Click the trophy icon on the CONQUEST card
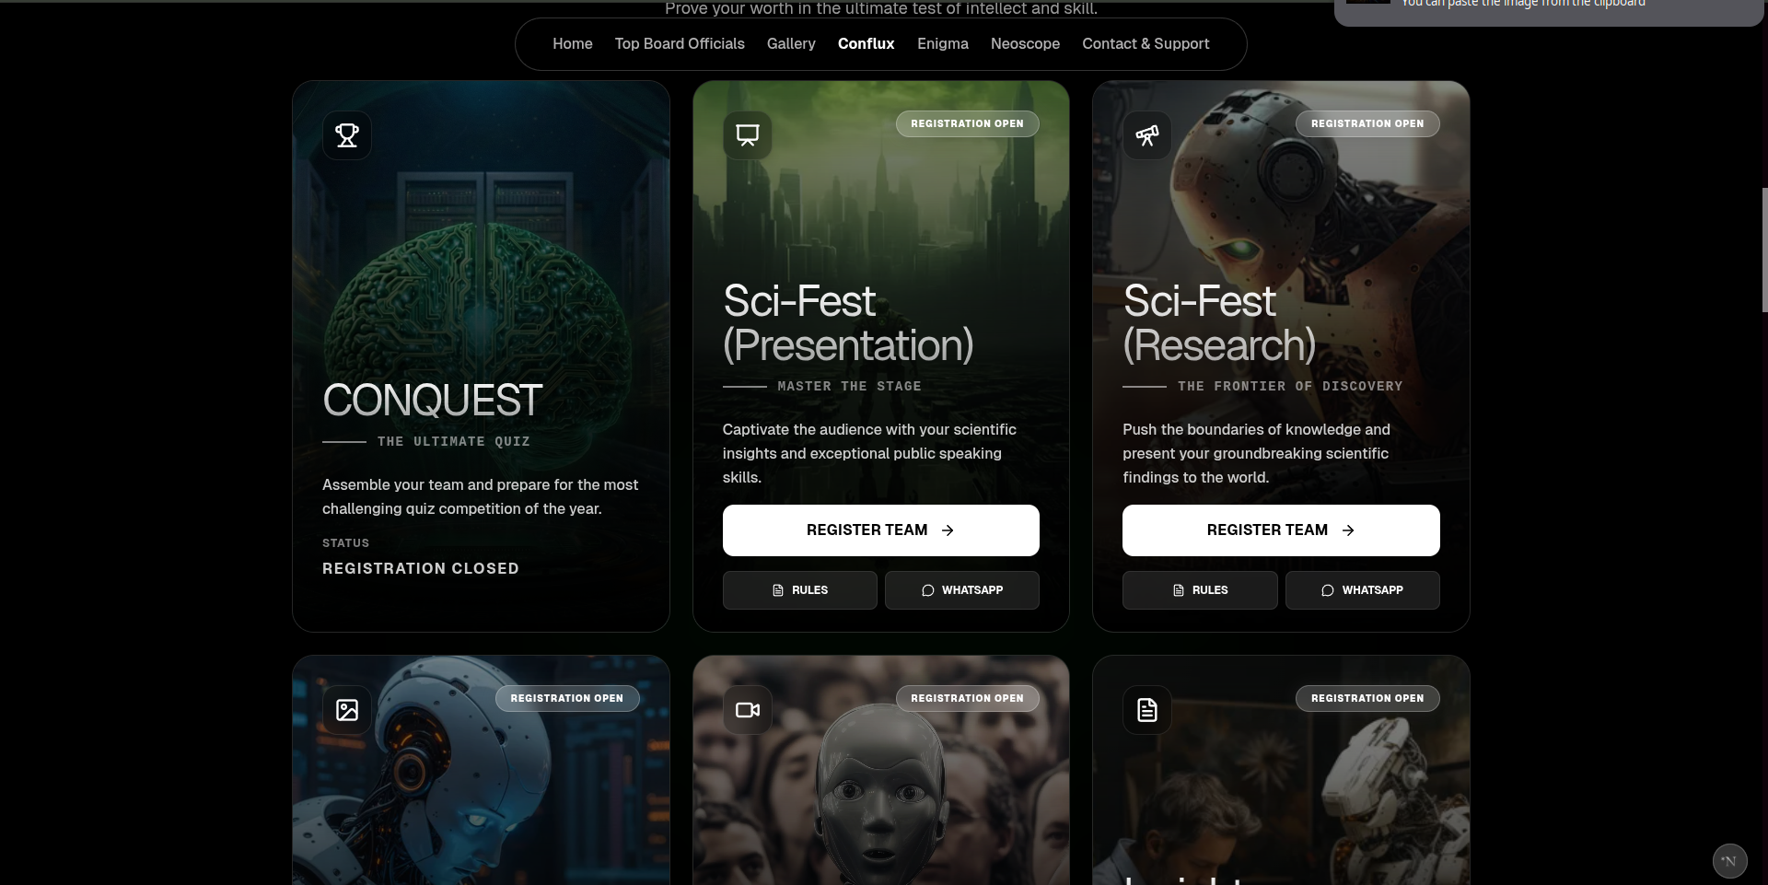This screenshot has height=885, width=1768. point(346,135)
